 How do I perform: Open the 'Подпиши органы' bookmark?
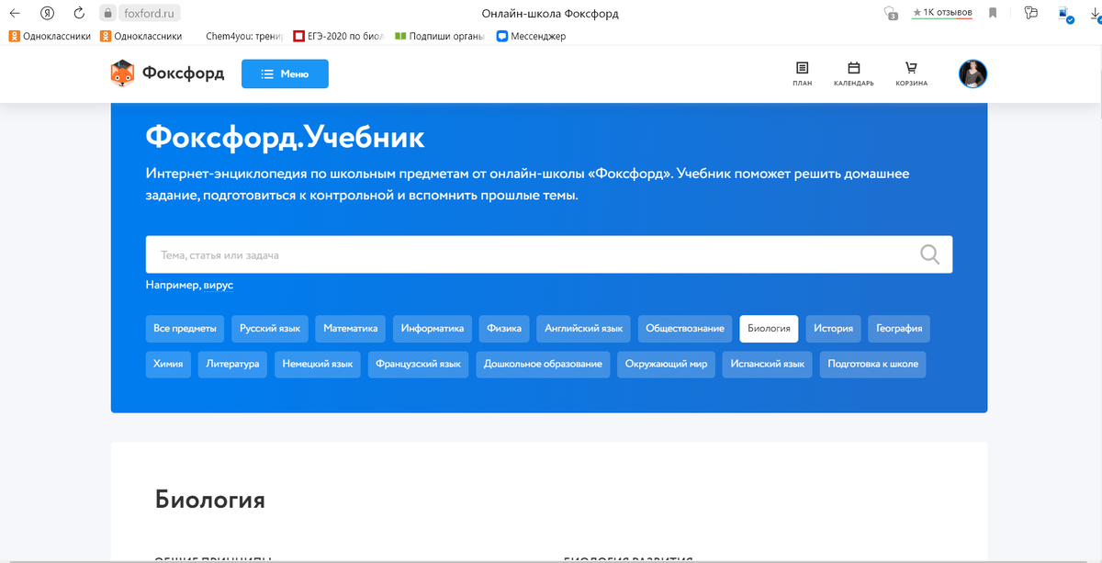coord(441,37)
